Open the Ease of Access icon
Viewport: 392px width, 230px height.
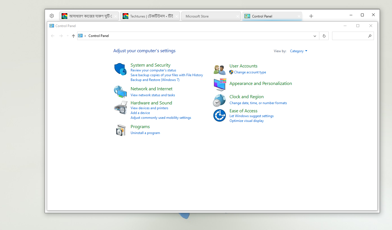pyautogui.click(x=220, y=115)
